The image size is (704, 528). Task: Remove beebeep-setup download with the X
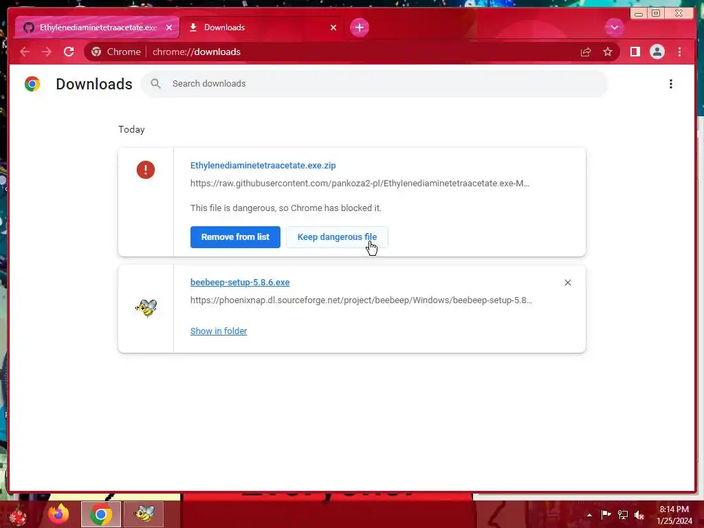(x=567, y=283)
